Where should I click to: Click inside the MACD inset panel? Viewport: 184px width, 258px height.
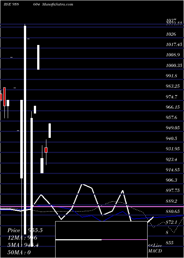click(101, 240)
